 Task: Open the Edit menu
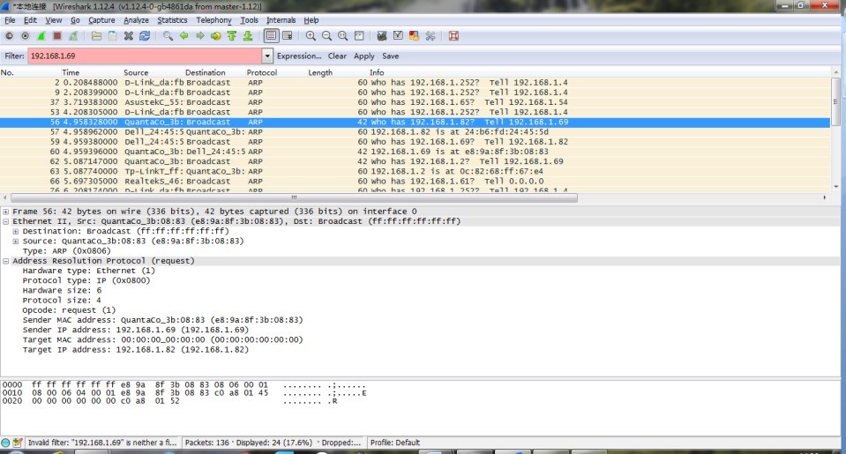[x=30, y=20]
